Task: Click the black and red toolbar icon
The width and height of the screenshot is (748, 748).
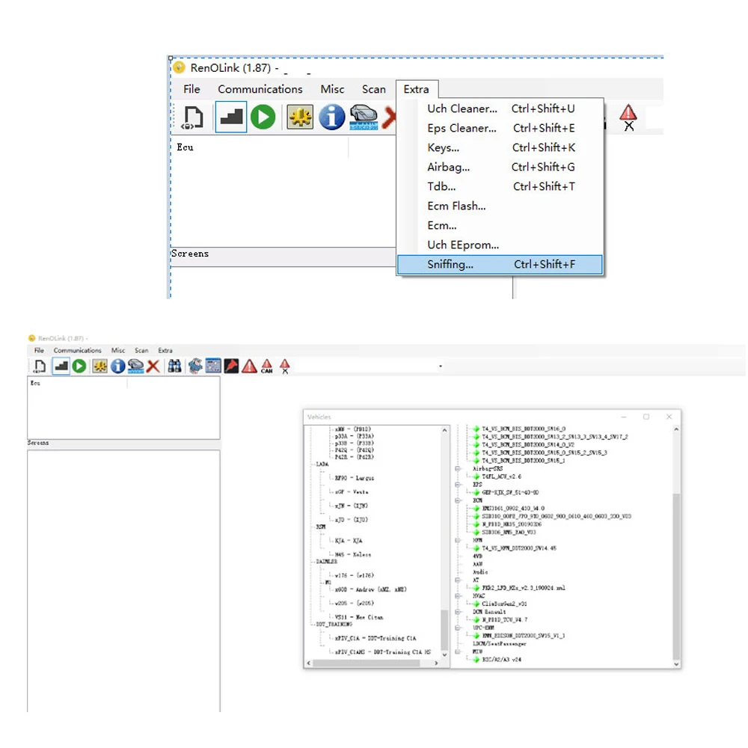Action: pyautogui.click(x=231, y=366)
